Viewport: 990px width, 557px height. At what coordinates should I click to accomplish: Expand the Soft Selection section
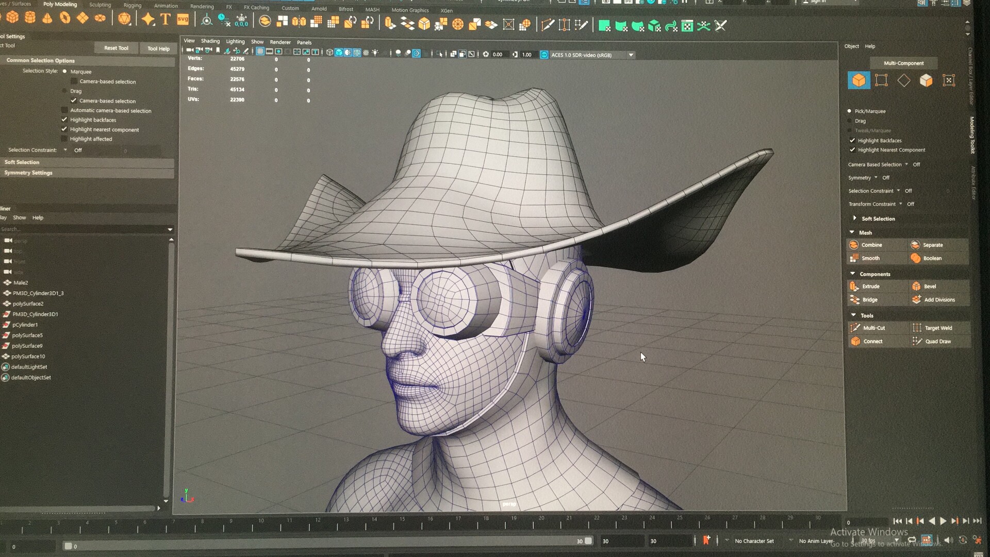(855, 218)
